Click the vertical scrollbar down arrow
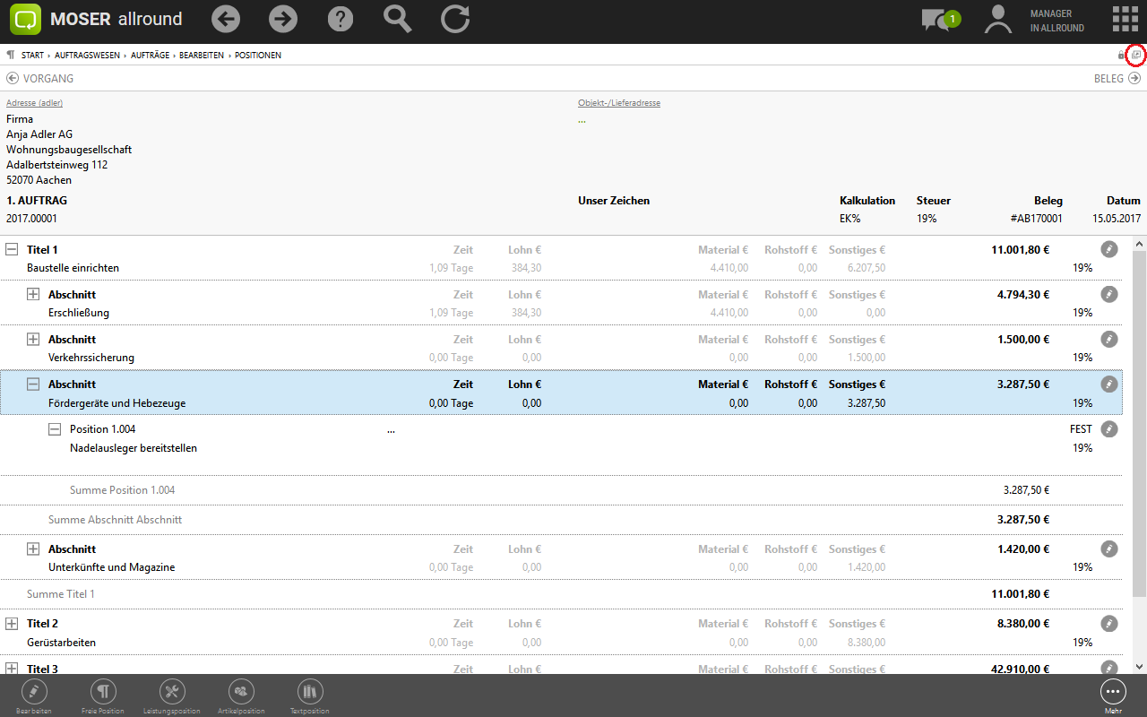 1139,666
